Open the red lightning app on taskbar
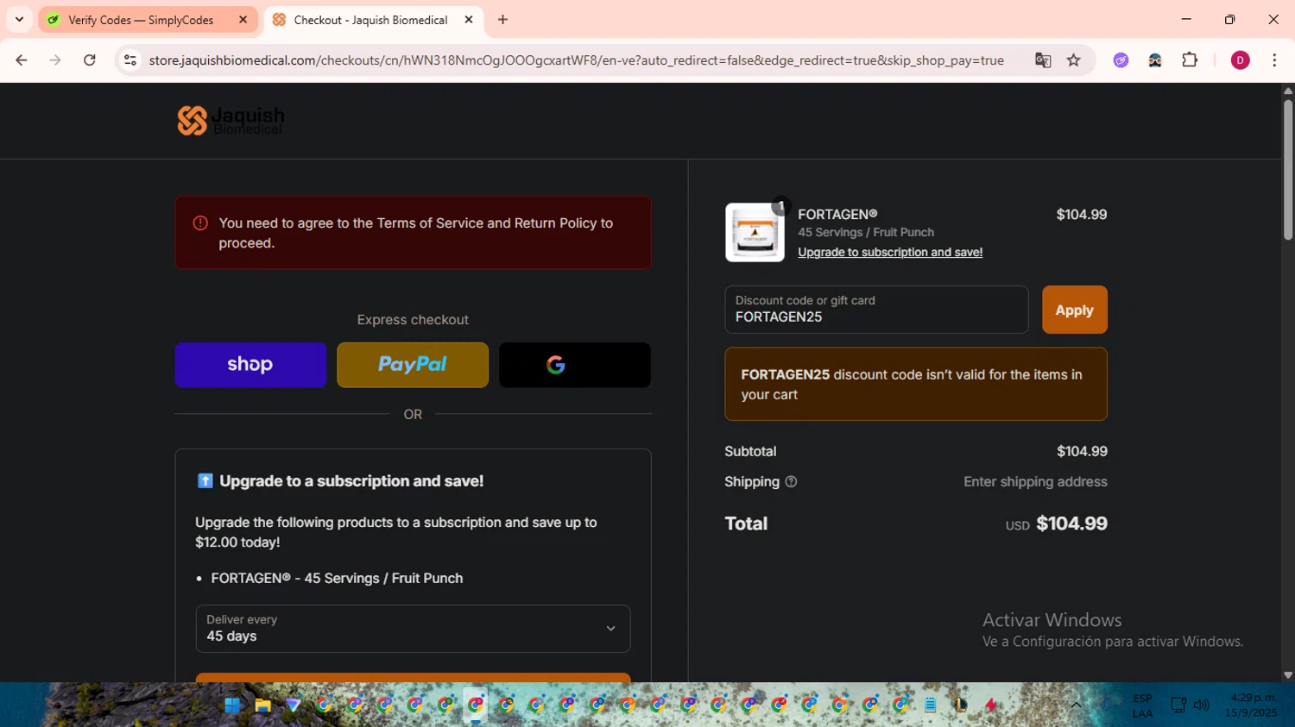 pyautogui.click(x=991, y=705)
